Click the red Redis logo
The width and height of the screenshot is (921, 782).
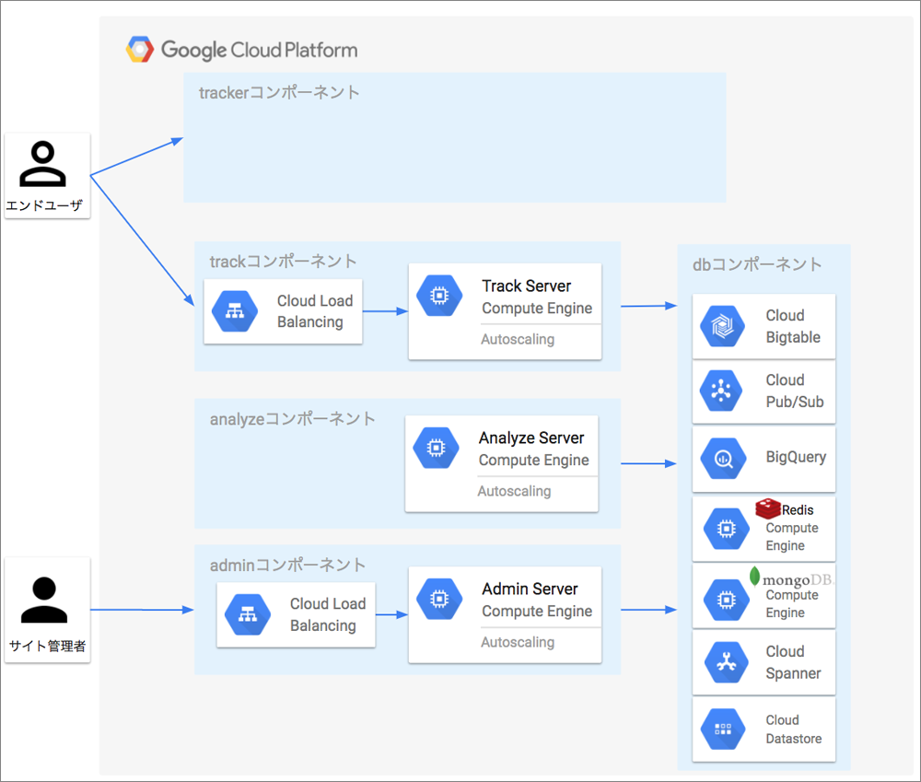(768, 508)
